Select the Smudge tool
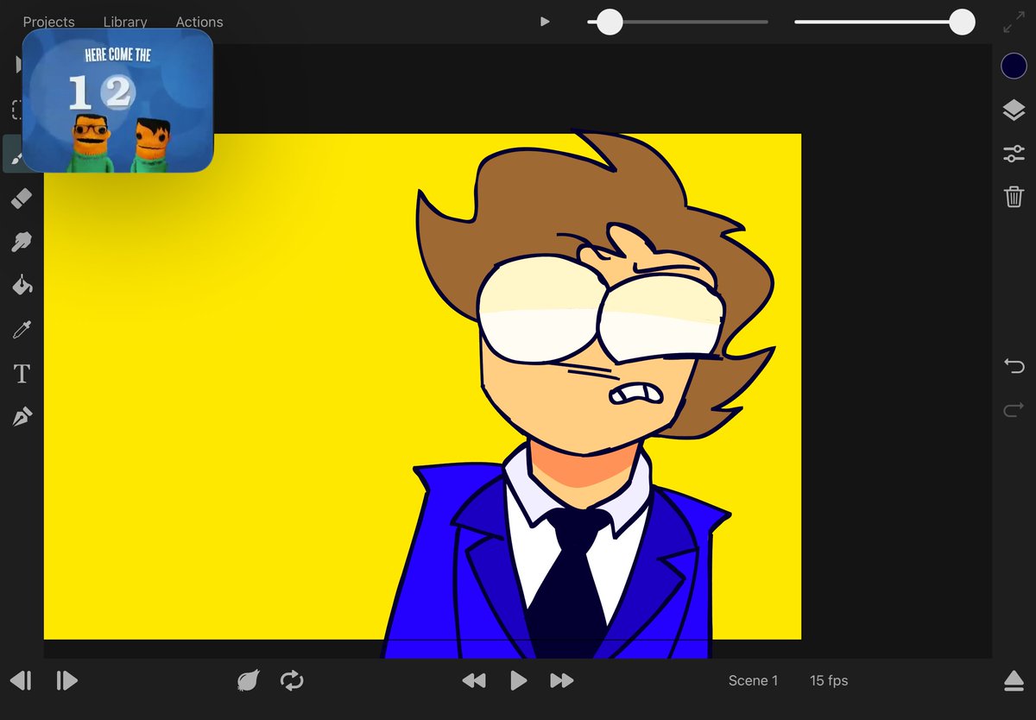This screenshot has width=1036, height=720. click(22, 242)
